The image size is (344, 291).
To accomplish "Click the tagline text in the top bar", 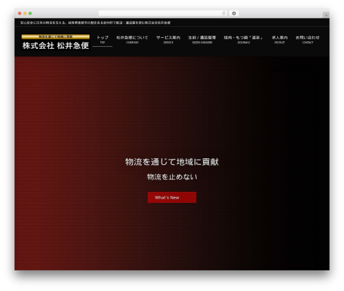I will click(x=96, y=23).
